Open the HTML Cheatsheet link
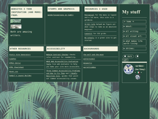This screenshot has height=119, width=158. (16, 67)
